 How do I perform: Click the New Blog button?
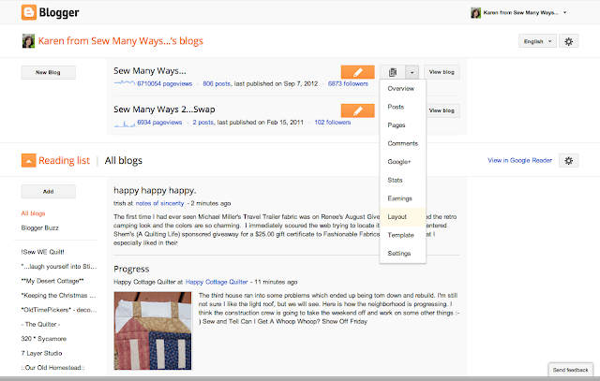48,72
